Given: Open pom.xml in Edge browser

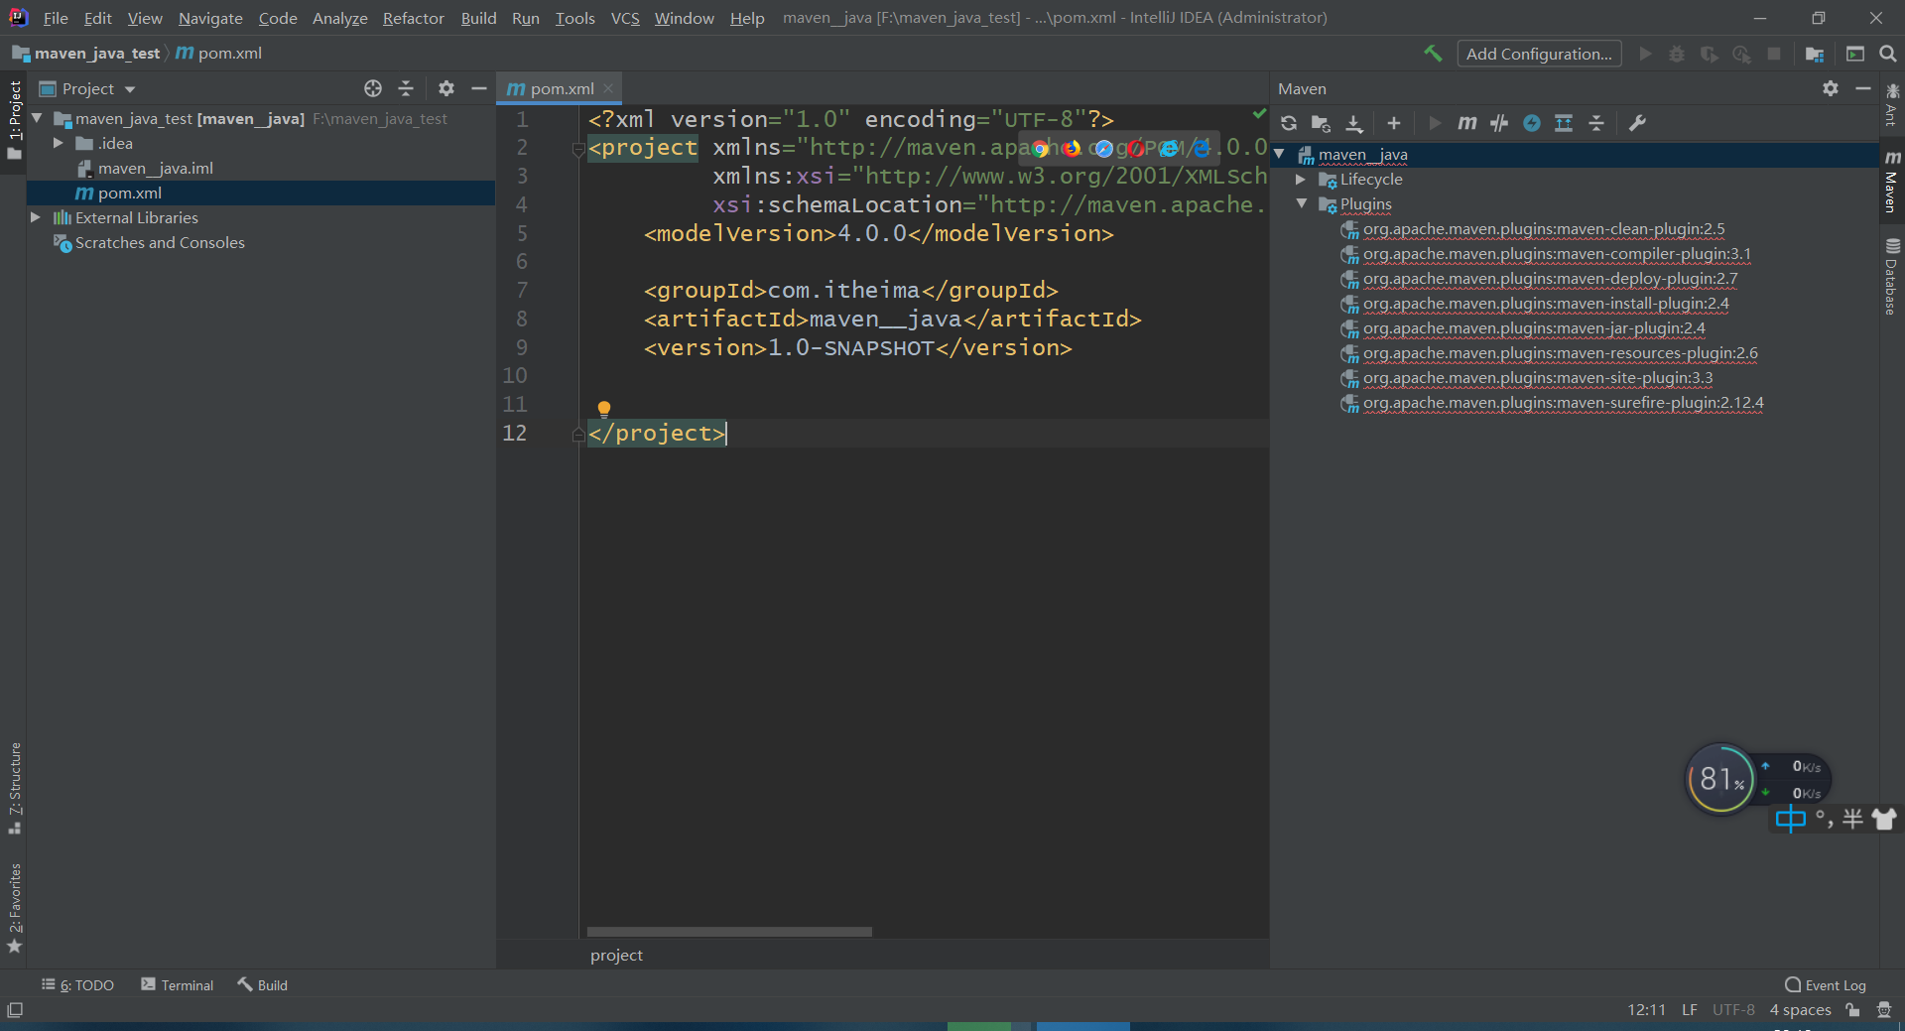Looking at the screenshot, I should tap(1201, 148).
